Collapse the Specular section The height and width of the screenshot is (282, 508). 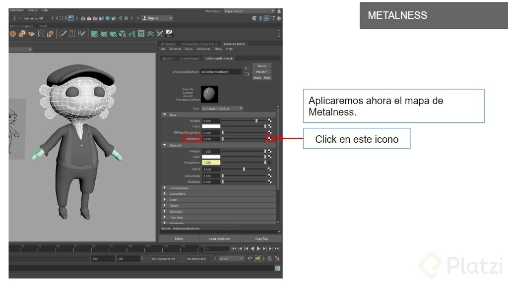tap(165, 145)
